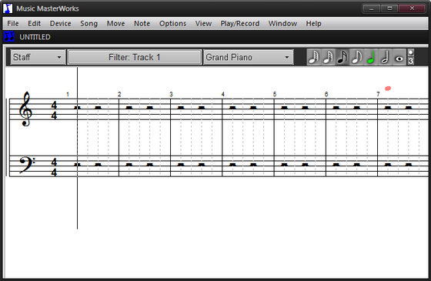Image resolution: width=431 pixels, height=281 pixels.
Task: Select the whole note duration icon
Action: tap(399, 57)
